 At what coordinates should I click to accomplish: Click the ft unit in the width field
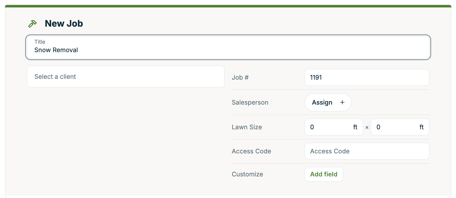(355, 127)
